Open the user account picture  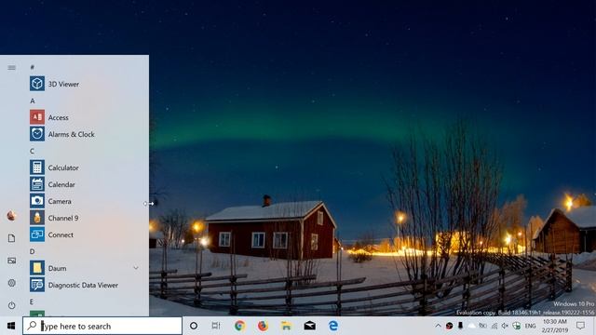click(11, 216)
